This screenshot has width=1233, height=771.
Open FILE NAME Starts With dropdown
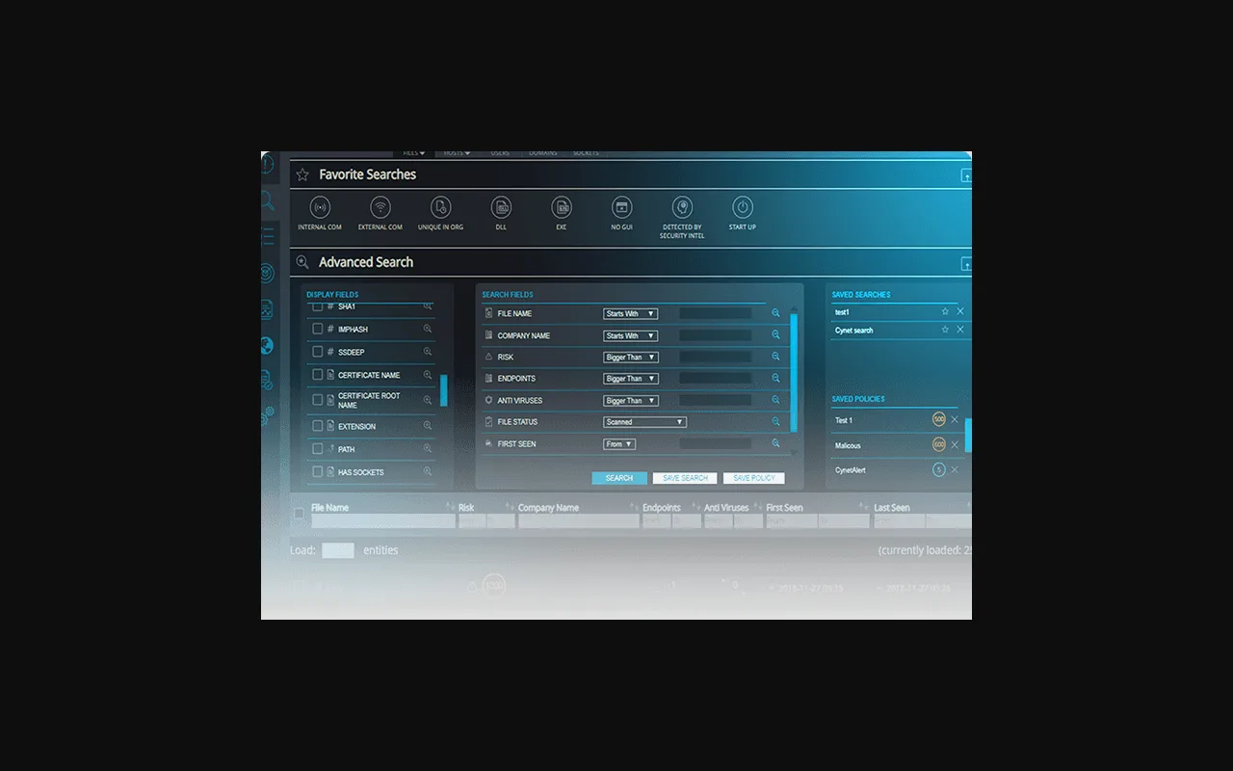630,313
